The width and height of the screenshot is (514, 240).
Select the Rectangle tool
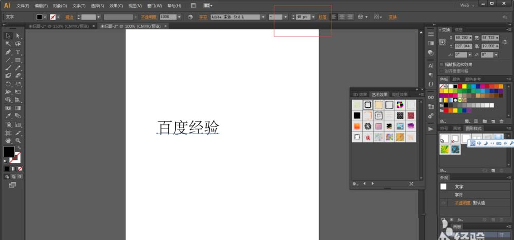pos(18,60)
